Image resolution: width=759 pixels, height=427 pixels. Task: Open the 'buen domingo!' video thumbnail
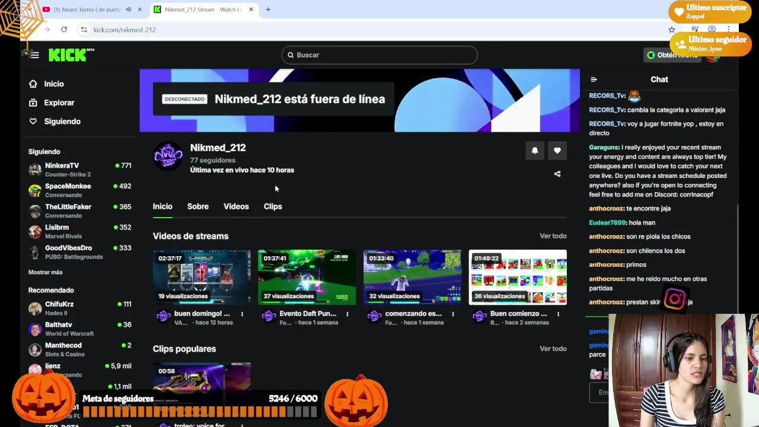pyautogui.click(x=202, y=277)
